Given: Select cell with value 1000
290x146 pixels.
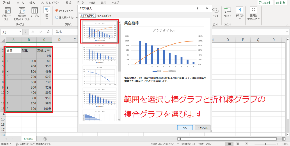Looking at the screenshot, I should coord(29,61).
